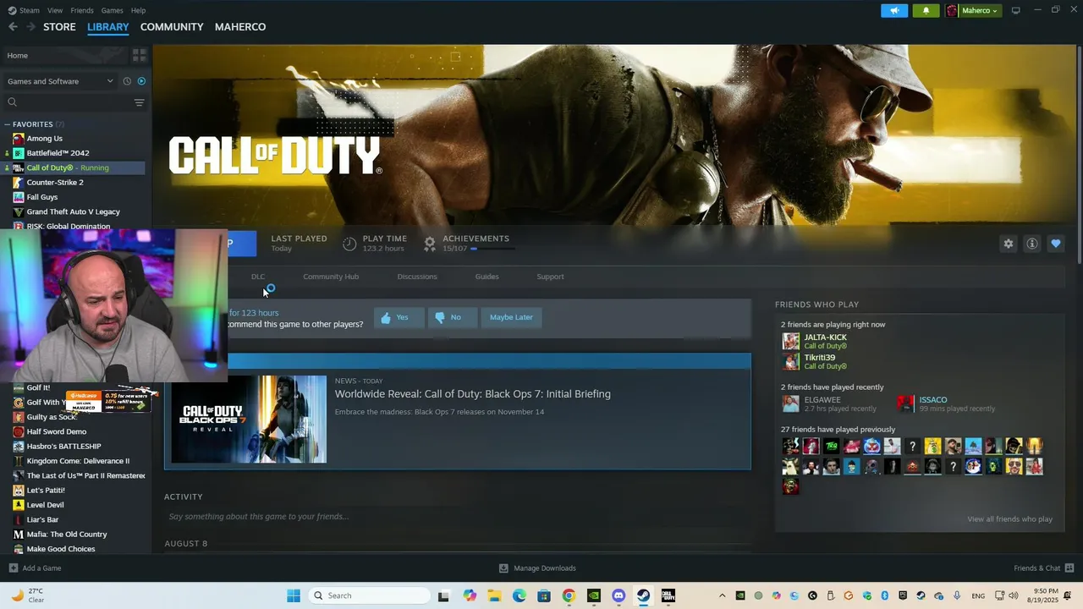Open File Explorer from taskbar

coord(494,595)
